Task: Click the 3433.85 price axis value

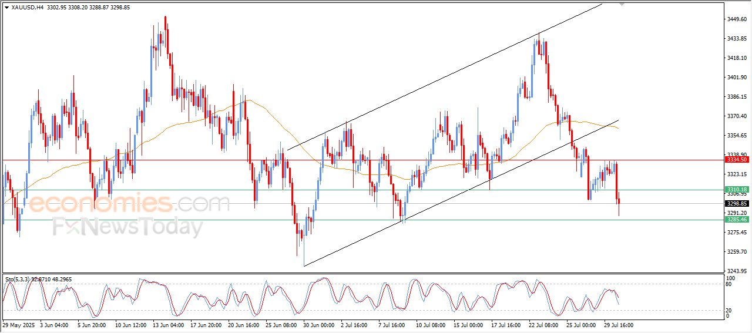Action: pos(736,39)
